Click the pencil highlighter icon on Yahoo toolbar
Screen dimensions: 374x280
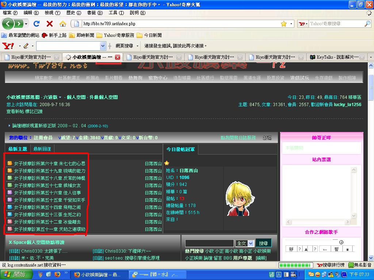pos(26,46)
